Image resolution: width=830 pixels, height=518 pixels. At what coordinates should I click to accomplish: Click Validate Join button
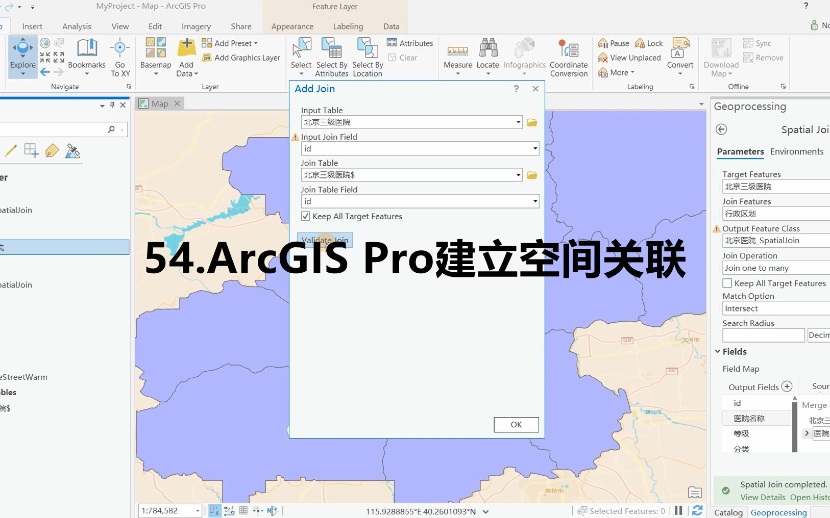point(325,240)
